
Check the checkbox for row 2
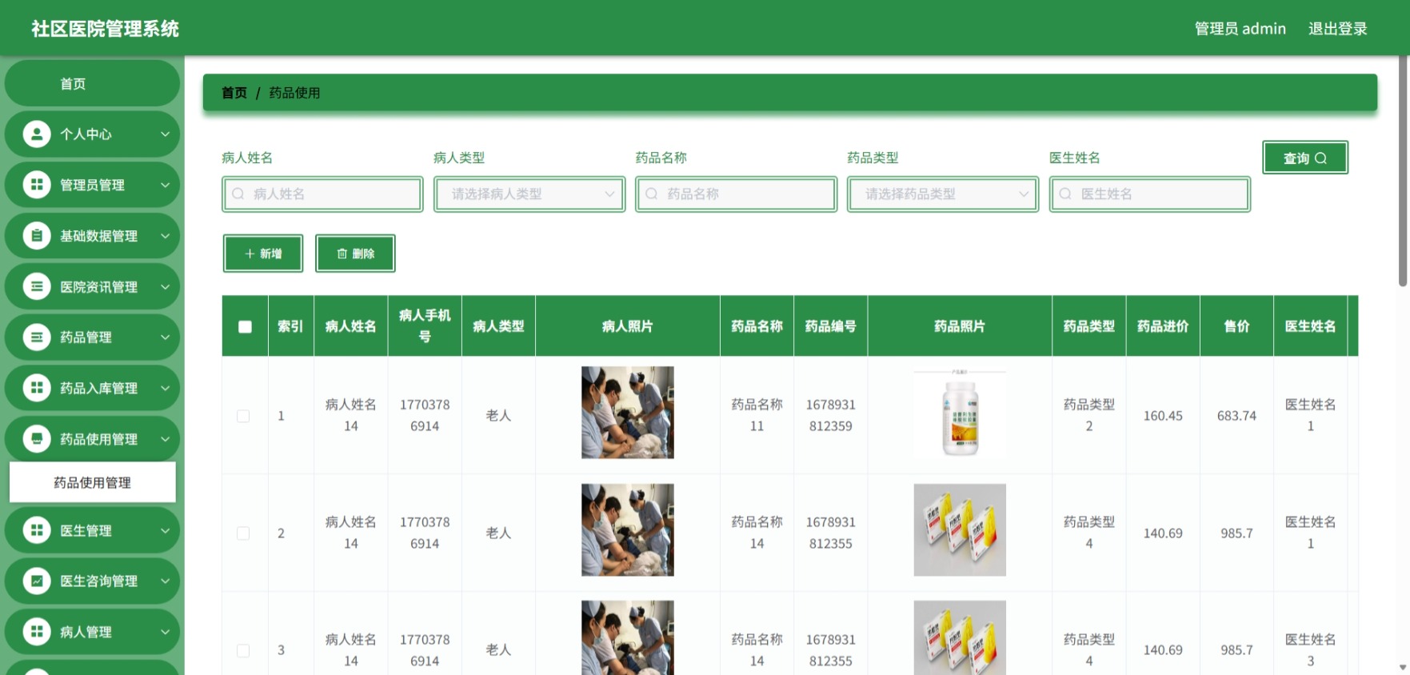(x=243, y=533)
